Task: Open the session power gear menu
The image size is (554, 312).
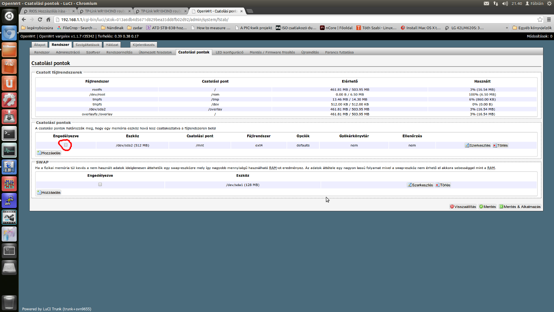Action: [x=549, y=3]
